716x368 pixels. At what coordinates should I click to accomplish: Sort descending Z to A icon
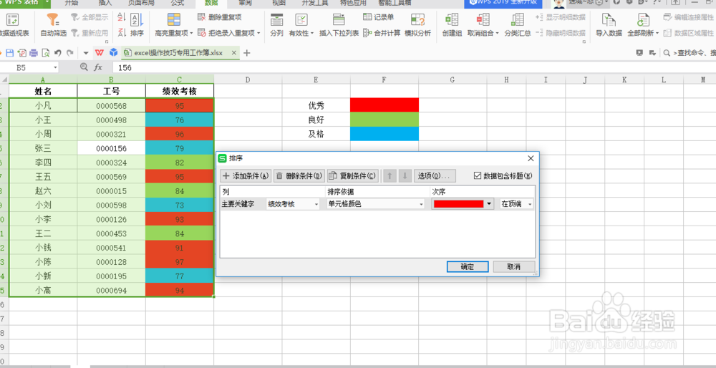tap(121, 32)
